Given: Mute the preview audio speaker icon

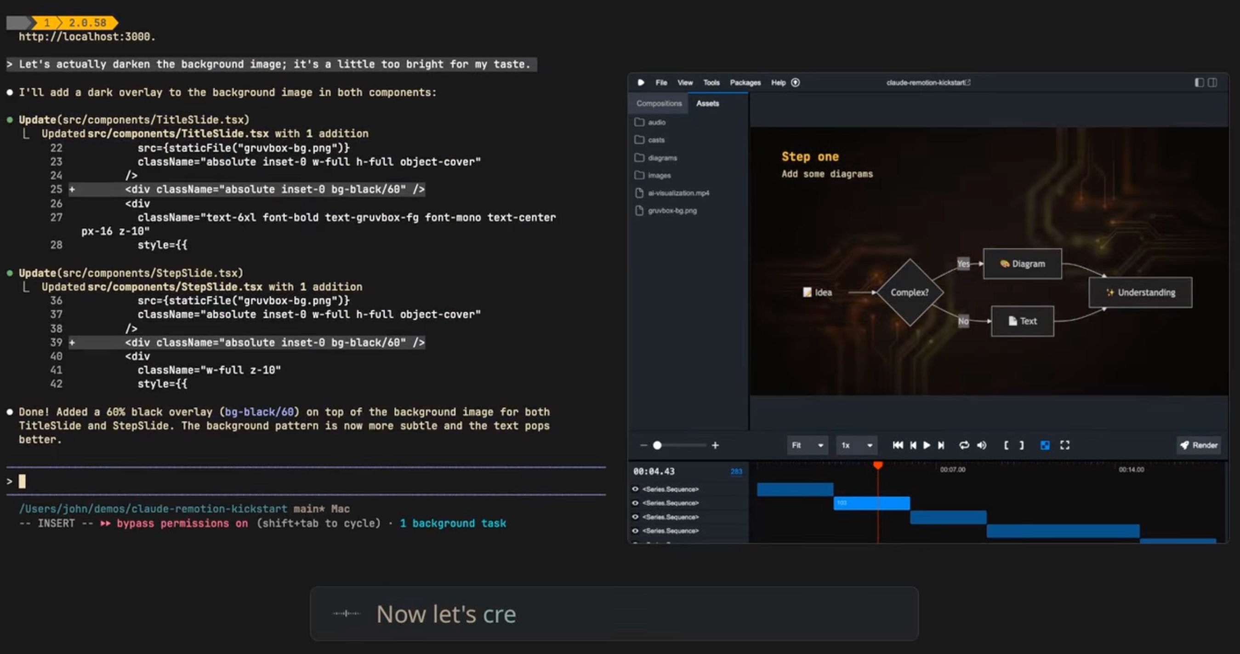Looking at the screenshot, I should [982, 445].
